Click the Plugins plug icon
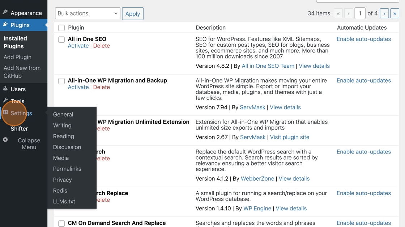 pyautogui.click(x=5, y=24)
